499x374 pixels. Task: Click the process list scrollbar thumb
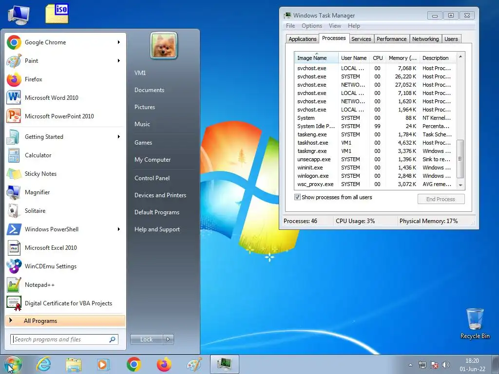point(460,159)
